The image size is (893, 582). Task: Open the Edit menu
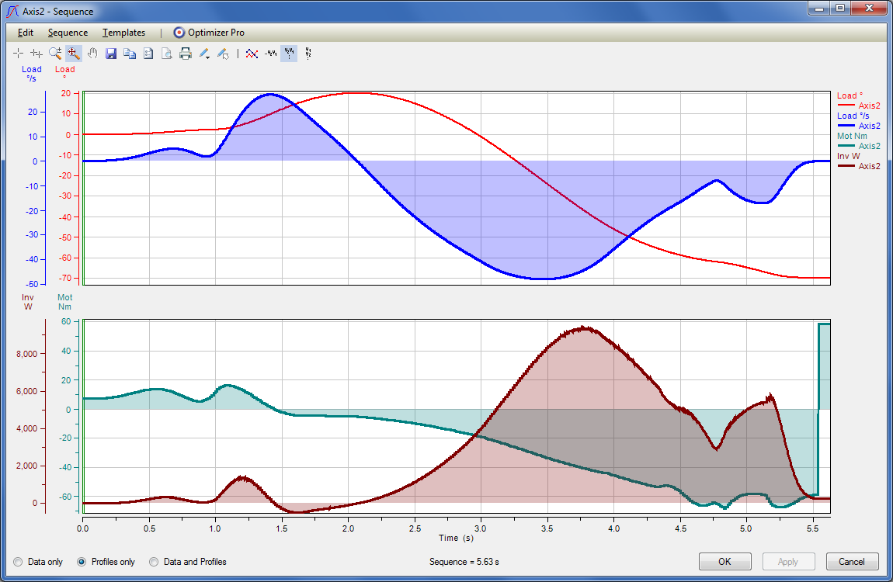[26, 33]
